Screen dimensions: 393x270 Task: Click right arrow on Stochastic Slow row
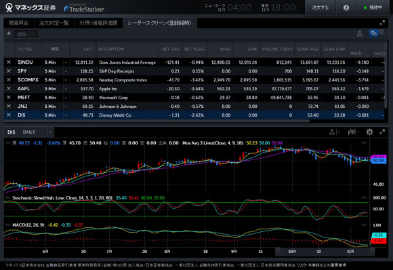364,197
